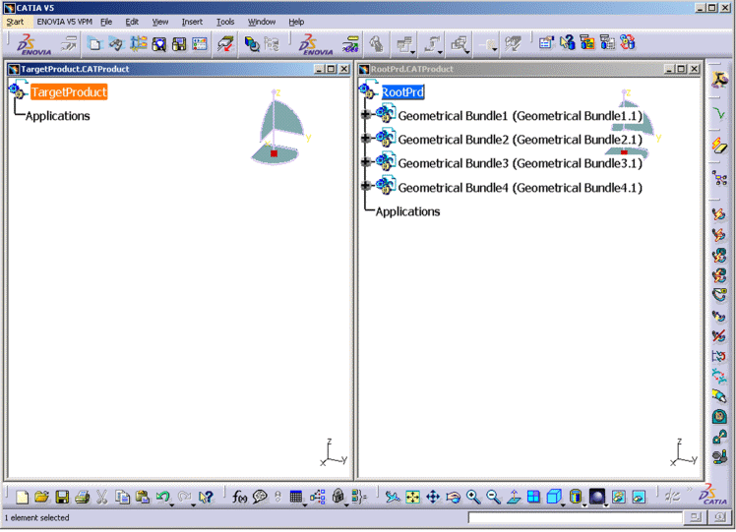Open the Tools menu
The image size is (736, 532).
pyautogui.click(x=225, y=22)
